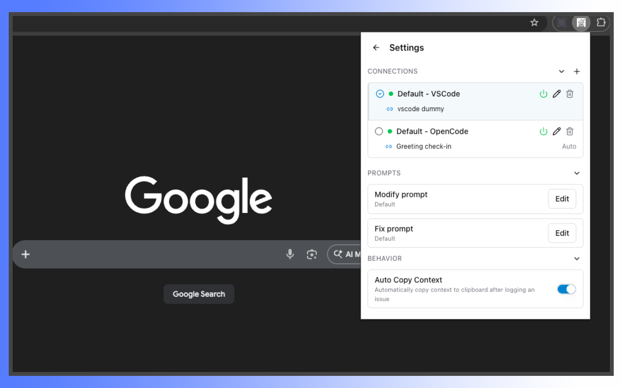The height and width of the screenshot is (388, 622).
Task: Select the Default - VSCode connection radio
Action: tap(380, 94)
